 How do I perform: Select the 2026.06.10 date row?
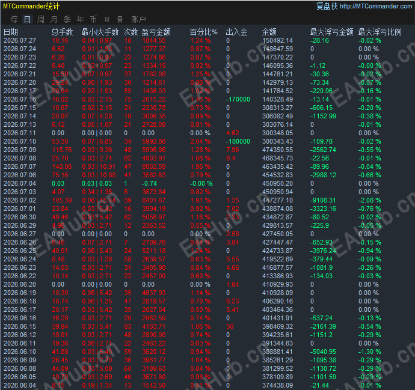tap(20, 352)
